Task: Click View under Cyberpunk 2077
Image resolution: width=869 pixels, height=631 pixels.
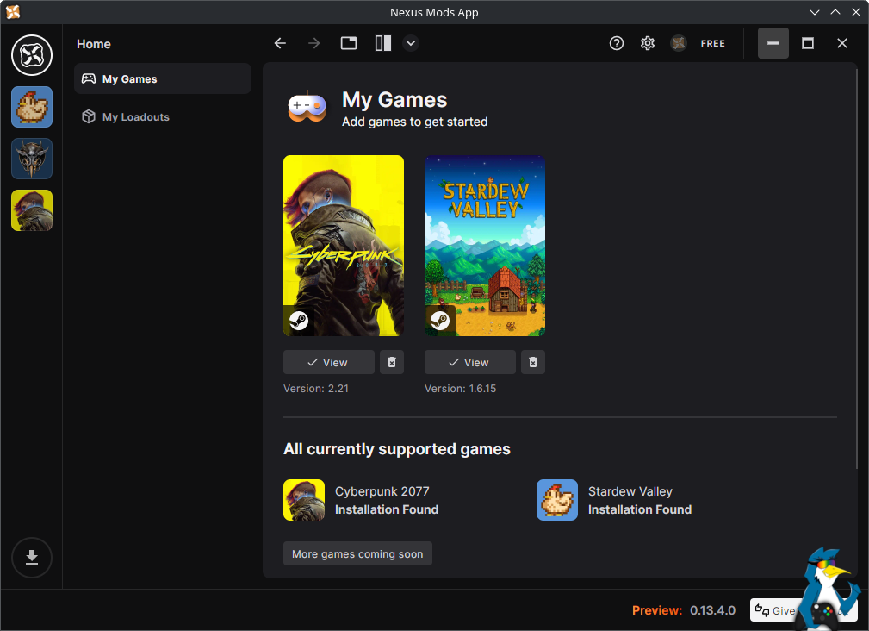Action: coord(329,362)
